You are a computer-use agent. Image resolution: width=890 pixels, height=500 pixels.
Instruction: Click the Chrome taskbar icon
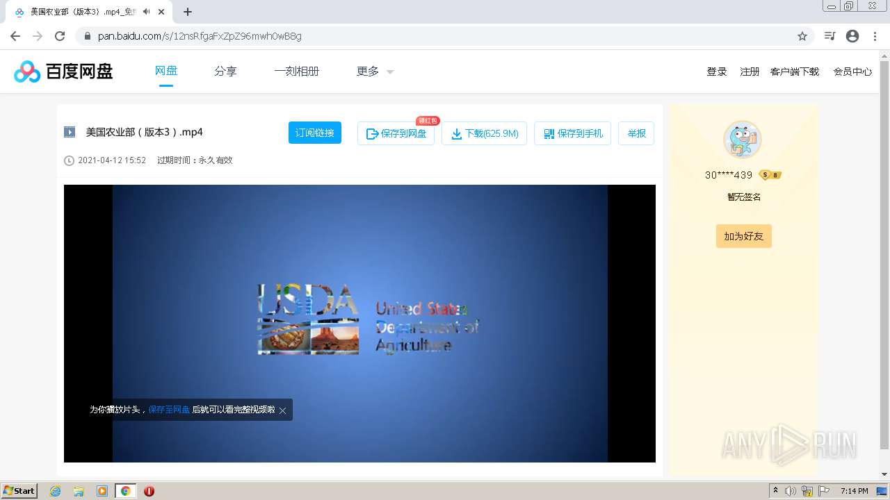click(x=125, y=491)
